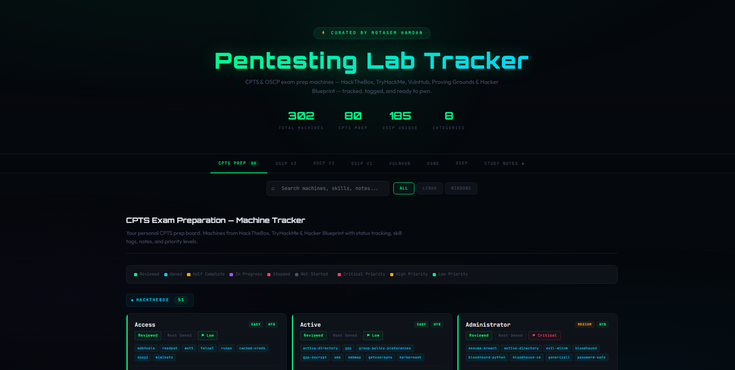Click the group-policy-preferences tag
The image size is (735, 370).
point(385,349)
